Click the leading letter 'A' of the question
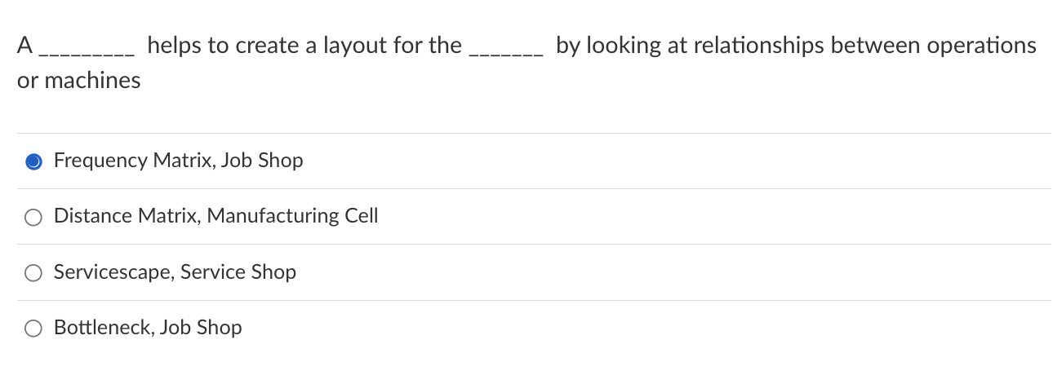This screenshot has height=375, width=1053. [25, 46]
